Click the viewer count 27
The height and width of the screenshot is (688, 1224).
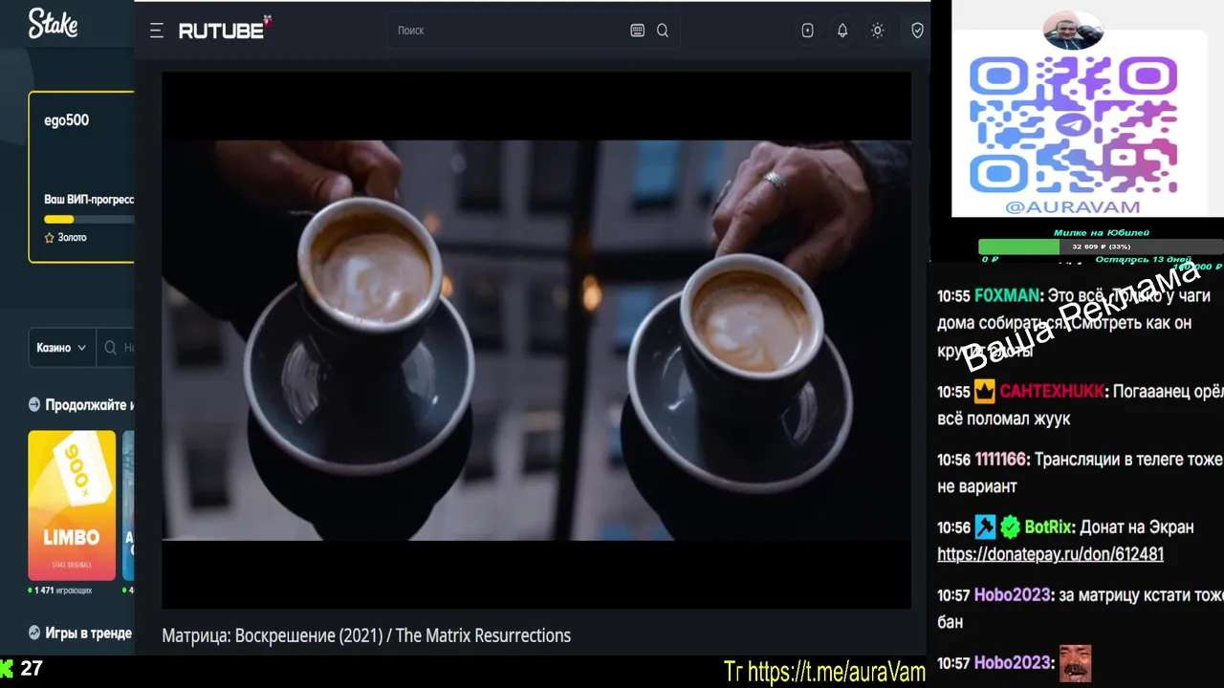coord(32,668)
